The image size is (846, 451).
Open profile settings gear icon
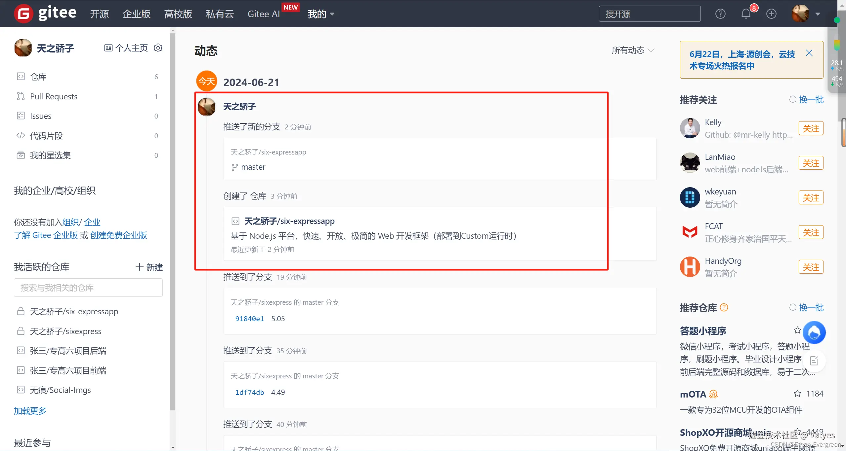(158, 48)
